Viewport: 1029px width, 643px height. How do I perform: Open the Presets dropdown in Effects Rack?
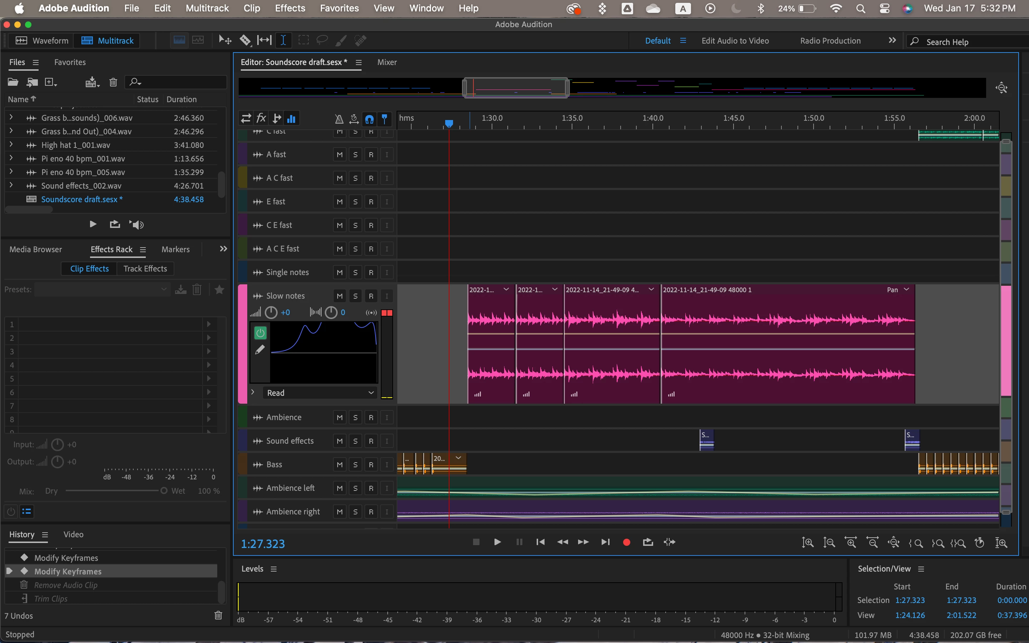tap(102, 290)
